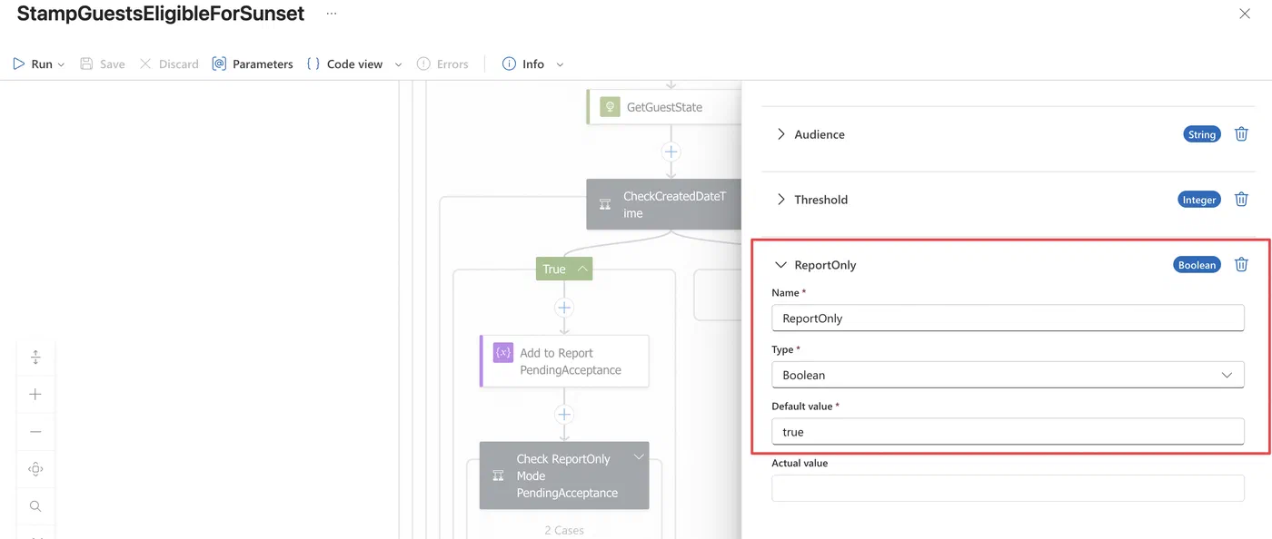The width and height of the screenshot is (1272, 539).
Task: Click the empty Actual value field
Action: tap(1008, 488)
